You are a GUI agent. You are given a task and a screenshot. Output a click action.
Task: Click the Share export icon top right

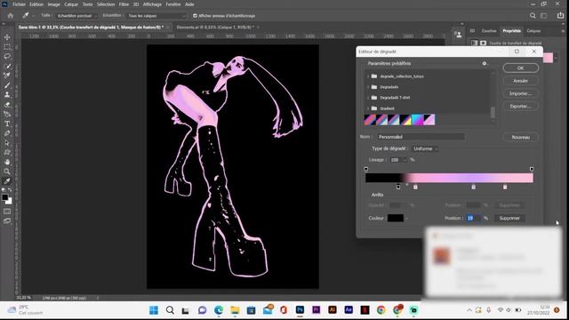point(560,15)
